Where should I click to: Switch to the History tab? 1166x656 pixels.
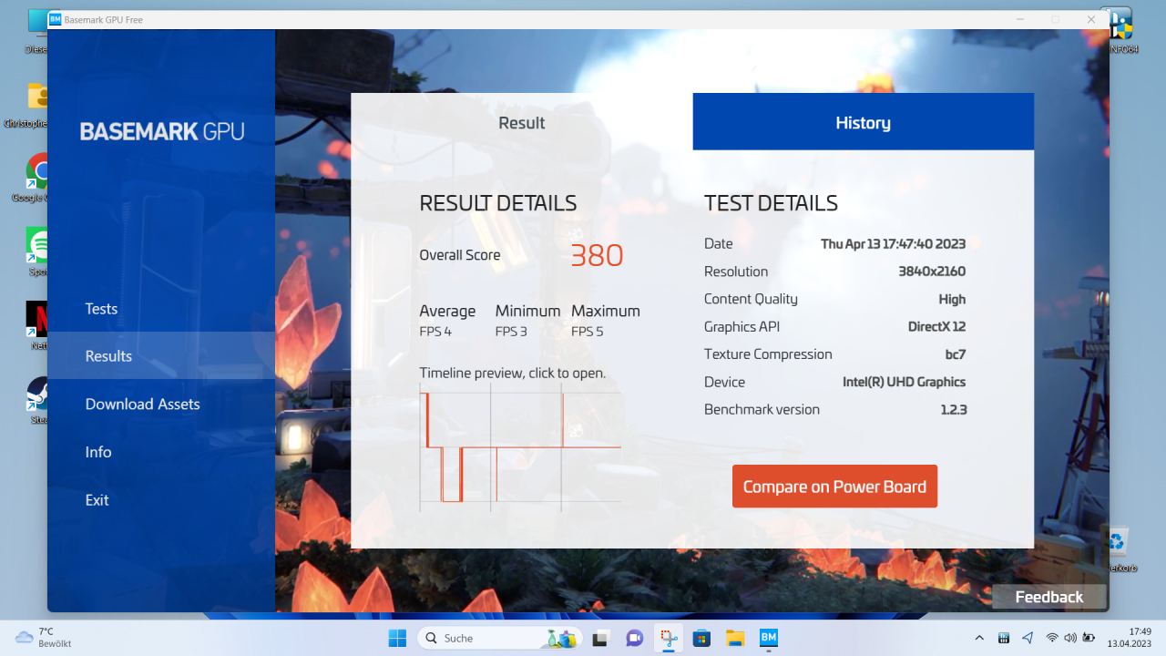(863, 122)
